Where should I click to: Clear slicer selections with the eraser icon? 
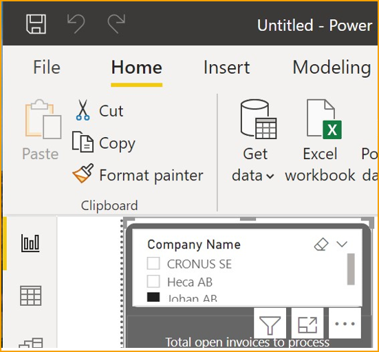coord(321,245)
